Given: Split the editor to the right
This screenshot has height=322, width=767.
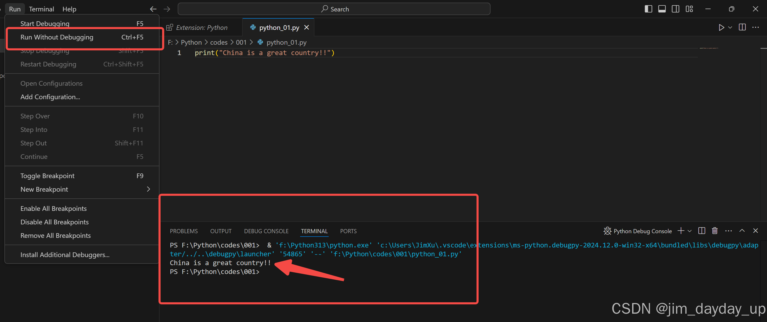Looking at the screenshot, I should point(742,27).
